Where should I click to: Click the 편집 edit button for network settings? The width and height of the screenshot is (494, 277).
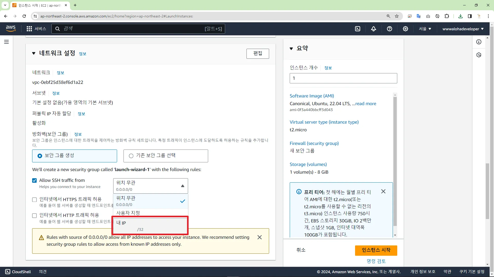[x=258, y=53]
